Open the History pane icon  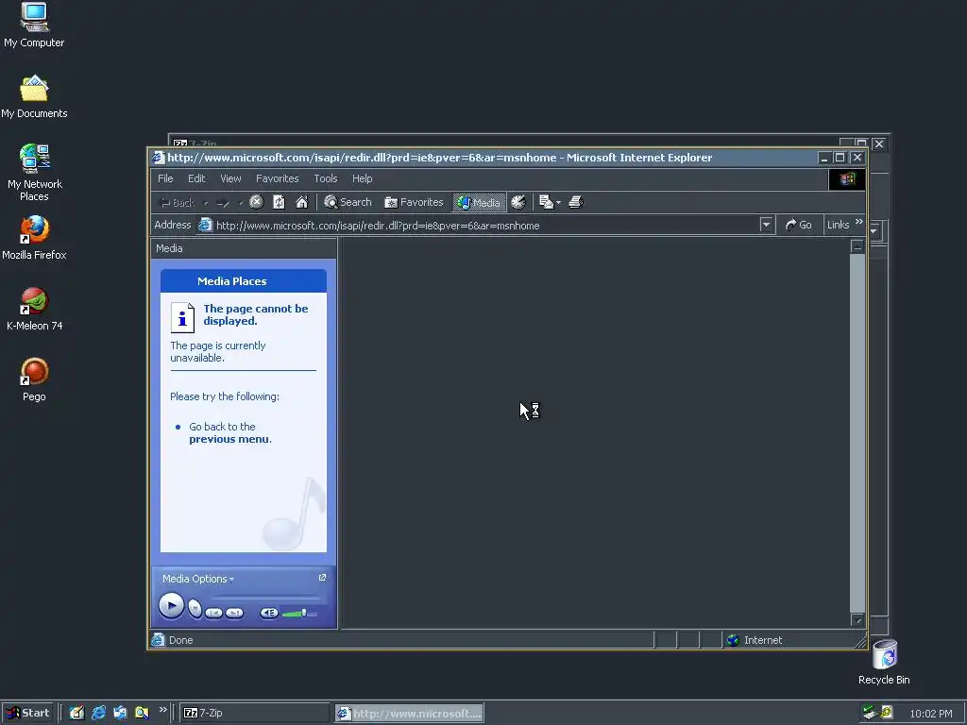(x=518, y=202)
